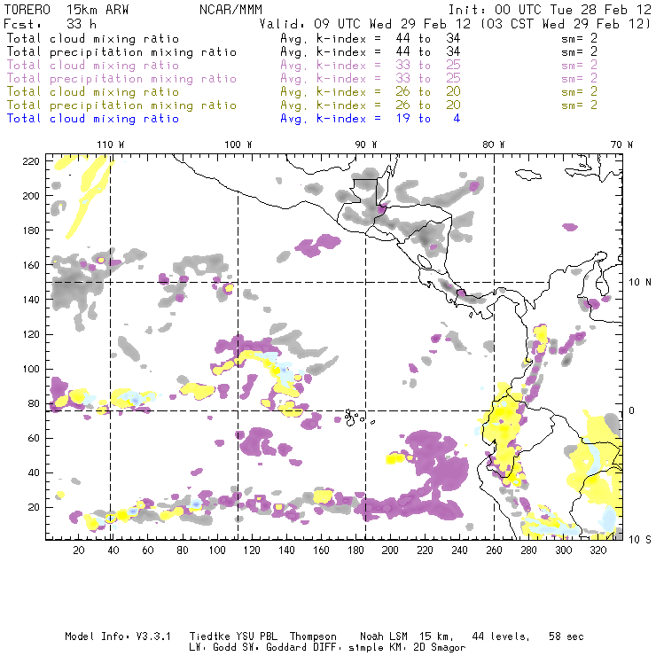The width and height of the screenshot is (656, 656).
Task: Select the blue 'Total cloud mixing ratio' legend line
Action: (x=93, y=119)
